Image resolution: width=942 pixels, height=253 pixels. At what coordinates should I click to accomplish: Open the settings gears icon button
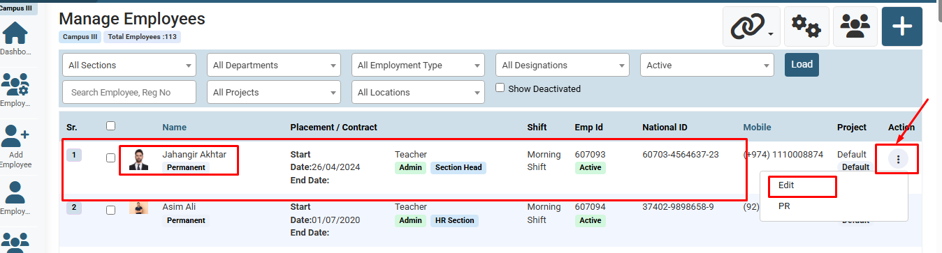(x=806, y=26)
